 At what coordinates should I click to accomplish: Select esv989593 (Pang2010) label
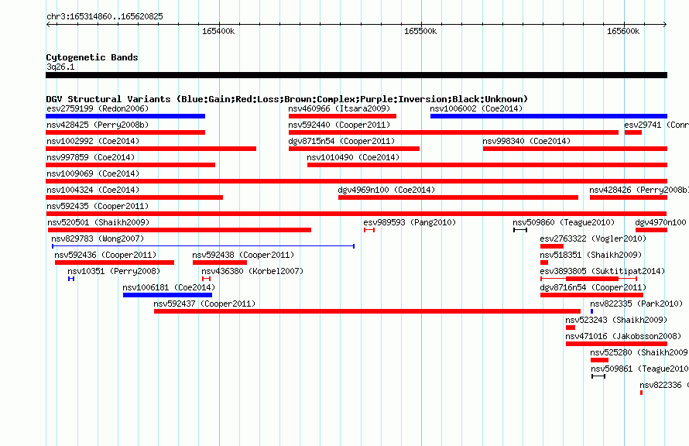click(410, 222)
